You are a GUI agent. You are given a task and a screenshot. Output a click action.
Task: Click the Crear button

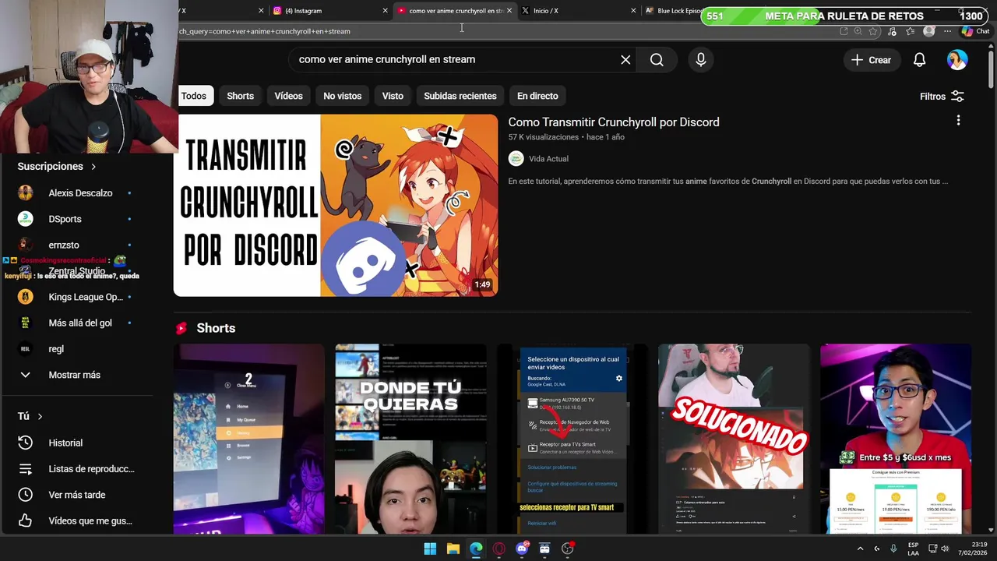(871, 60)
